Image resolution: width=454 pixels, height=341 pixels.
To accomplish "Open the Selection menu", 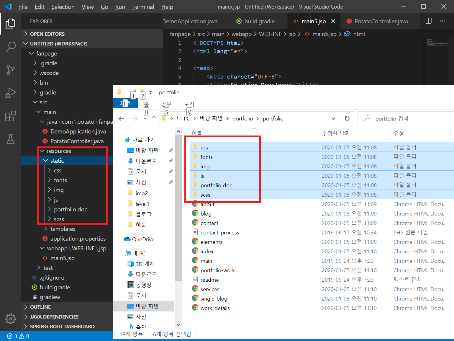I will click(63, 7).
